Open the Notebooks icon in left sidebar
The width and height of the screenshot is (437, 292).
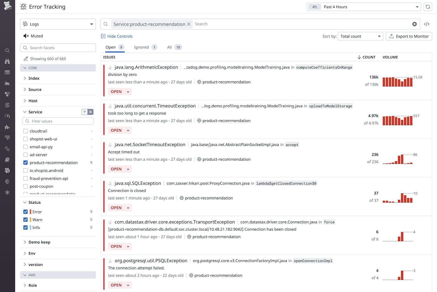click(x=7, y=160)
